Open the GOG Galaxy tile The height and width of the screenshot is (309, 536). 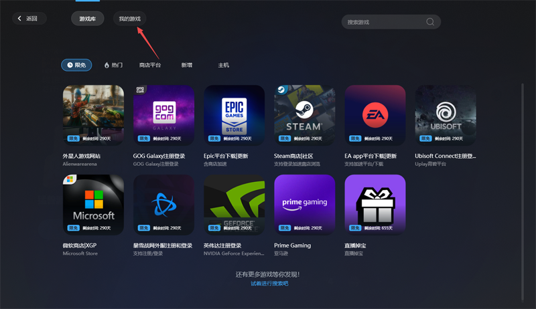(163, 115)
